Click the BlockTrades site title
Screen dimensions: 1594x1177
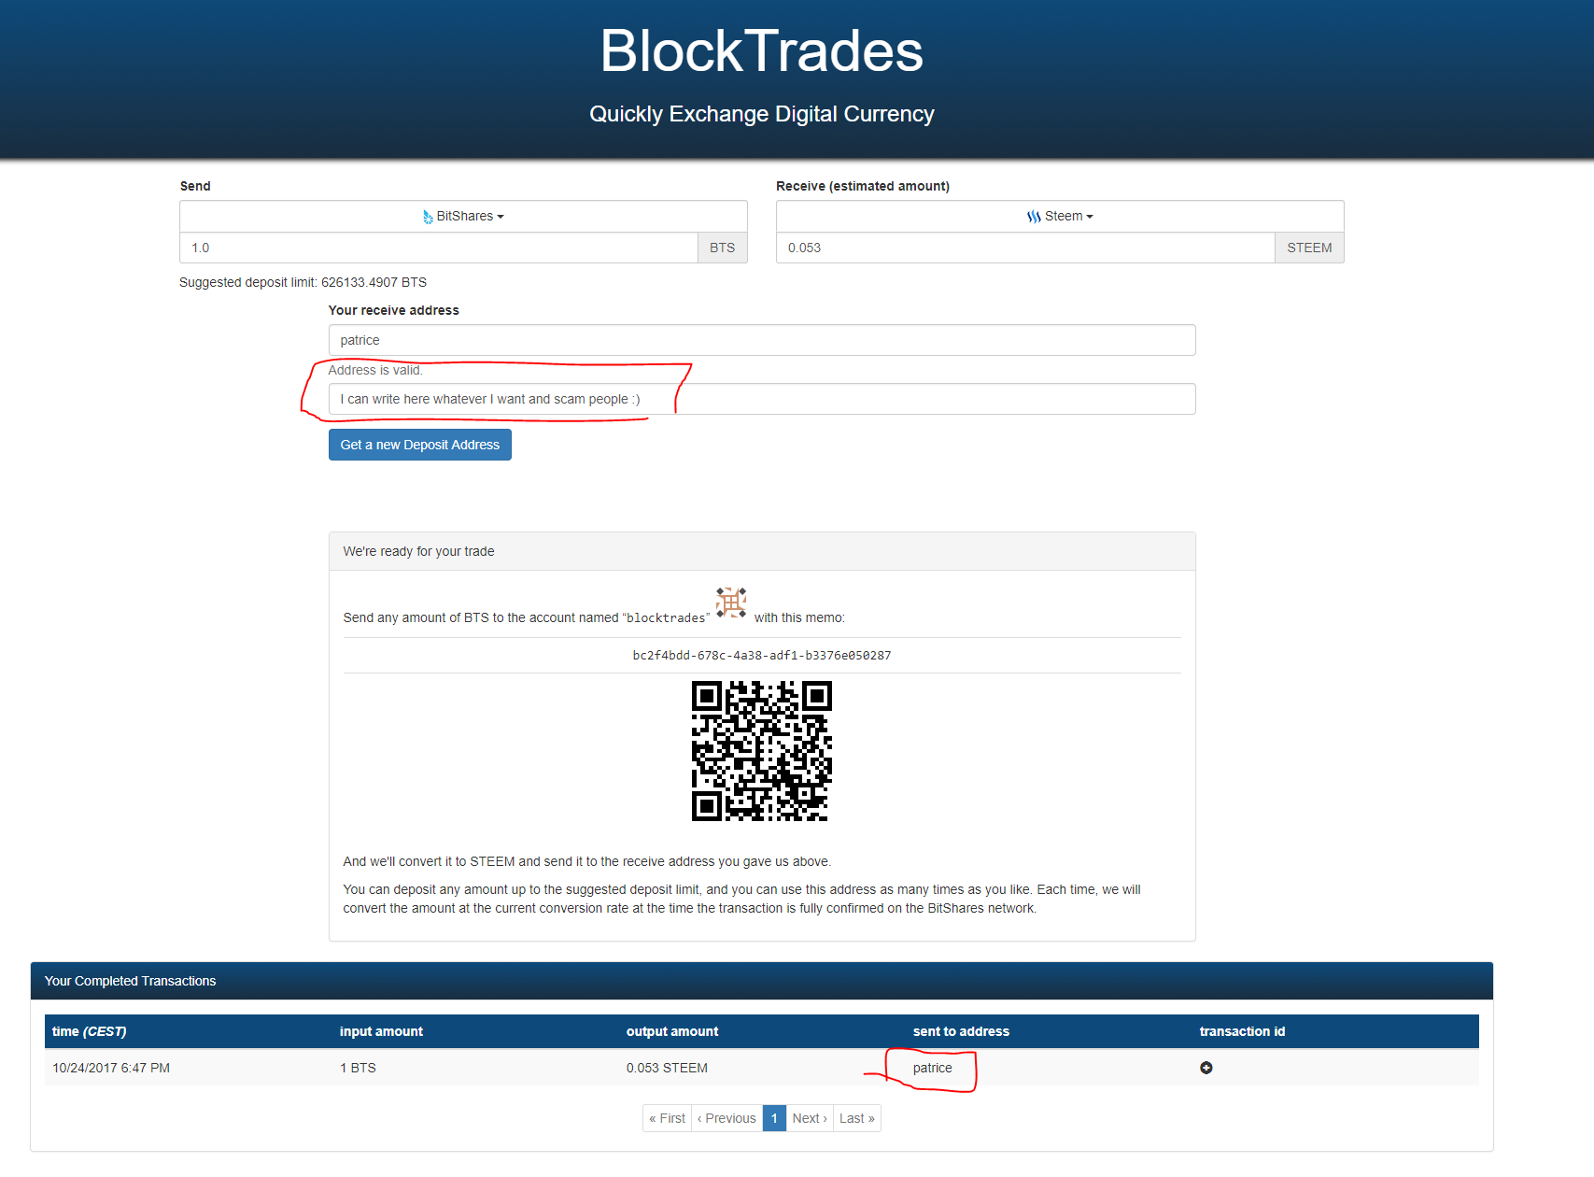tap(761, 50)
